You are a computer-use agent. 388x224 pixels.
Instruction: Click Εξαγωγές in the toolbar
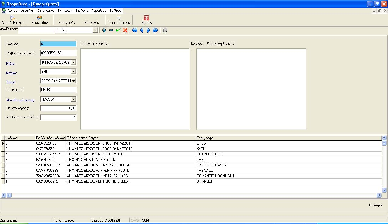point(92,23)
